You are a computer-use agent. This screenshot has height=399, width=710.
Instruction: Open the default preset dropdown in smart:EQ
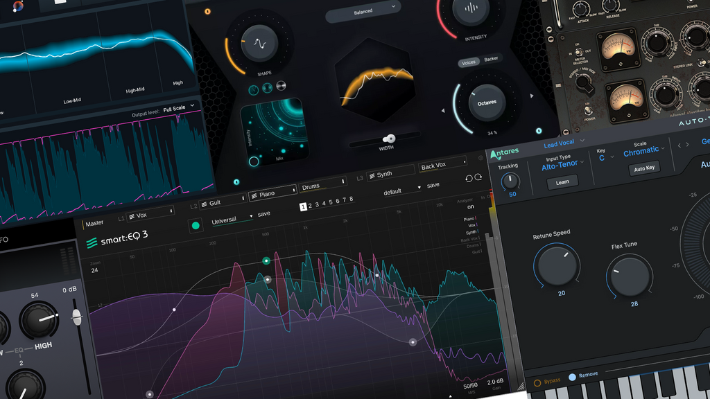402,190
